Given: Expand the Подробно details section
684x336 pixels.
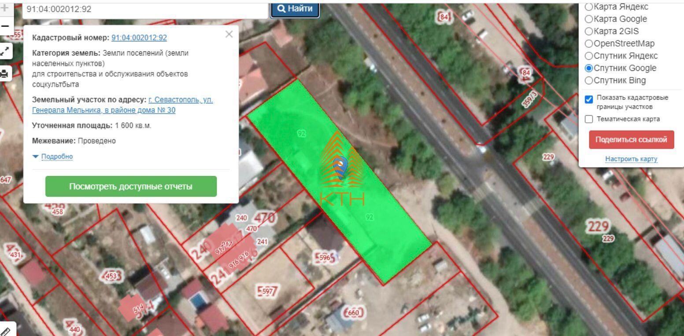Looking at the screenshot, I should click(x=56, y=157).
